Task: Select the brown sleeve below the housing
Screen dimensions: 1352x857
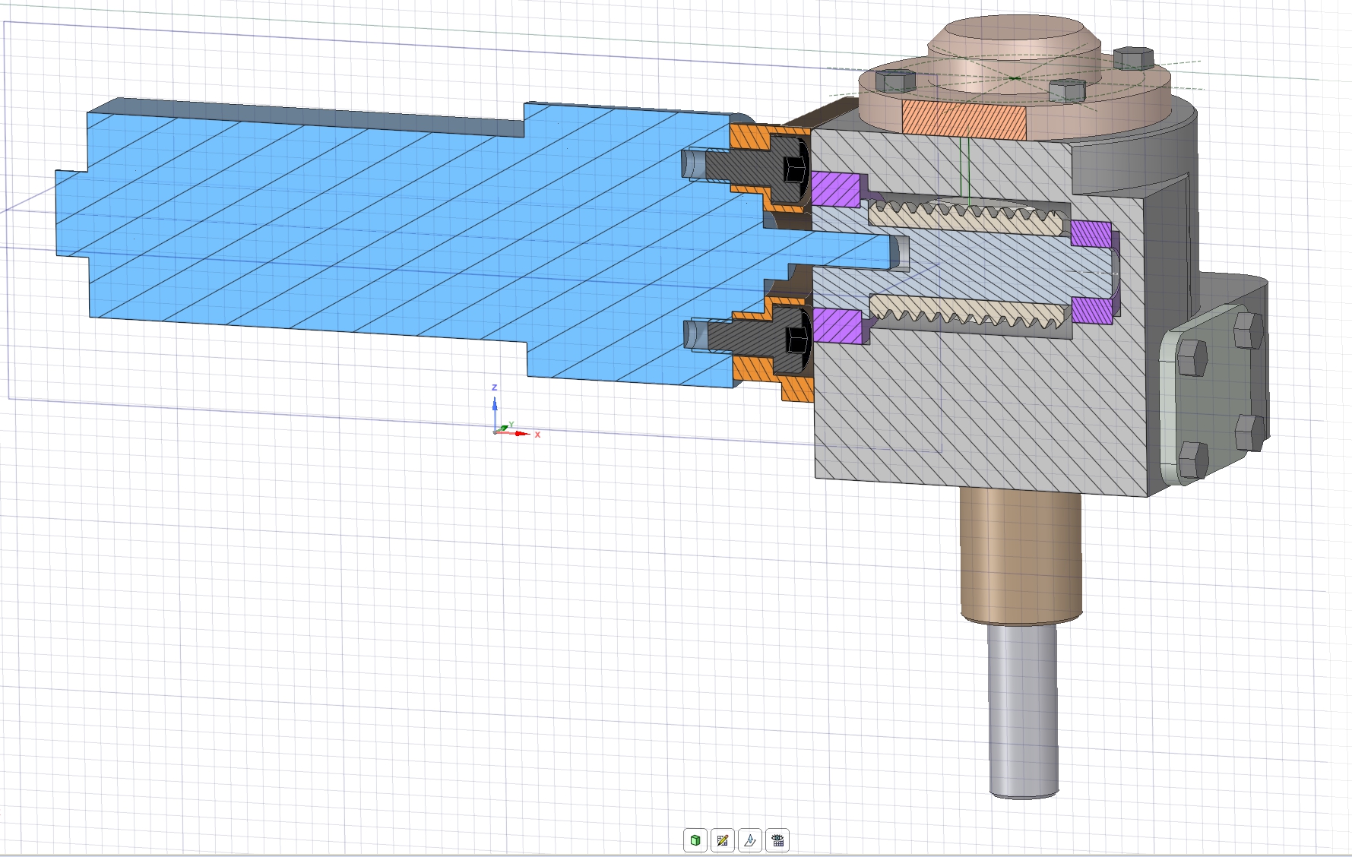Action: (x=1021, y=555)
